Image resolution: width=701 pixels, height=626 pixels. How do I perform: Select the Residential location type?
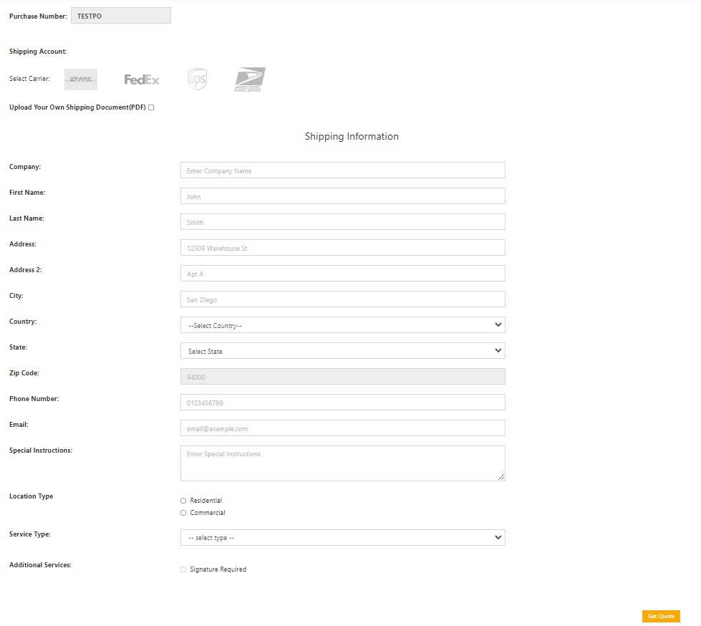pyautogui.click(x=183, y=501)
